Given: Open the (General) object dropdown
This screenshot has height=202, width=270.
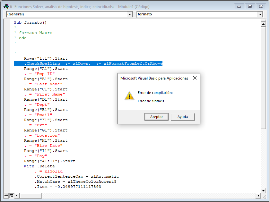Looking at the screenshot, I should (129, 14).
